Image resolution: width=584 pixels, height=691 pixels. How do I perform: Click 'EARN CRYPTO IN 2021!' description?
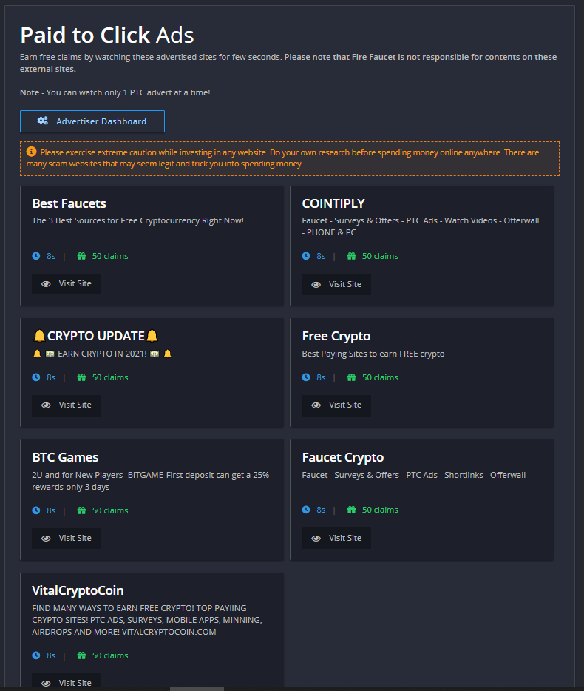pos(102,354)
